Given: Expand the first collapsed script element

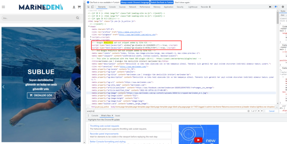Looking at the screenshot, I should pos(91,37).
